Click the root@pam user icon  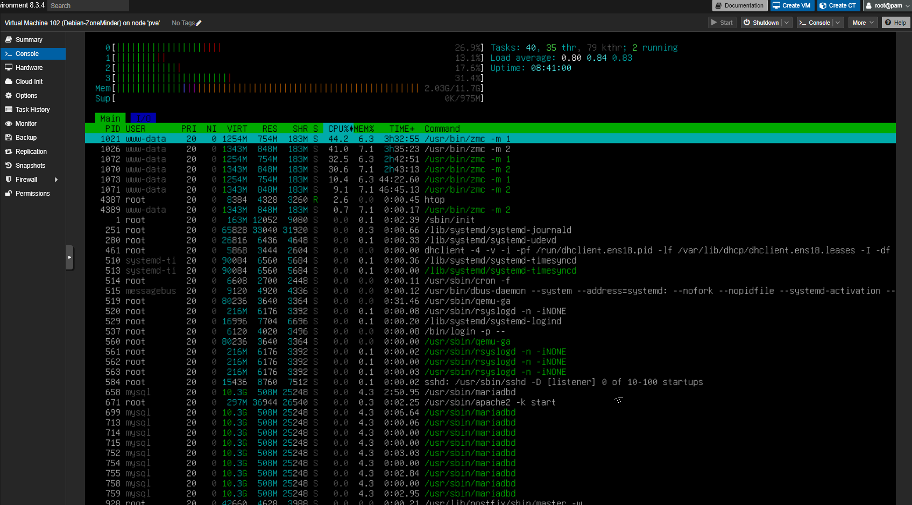(x=868, y=5)
